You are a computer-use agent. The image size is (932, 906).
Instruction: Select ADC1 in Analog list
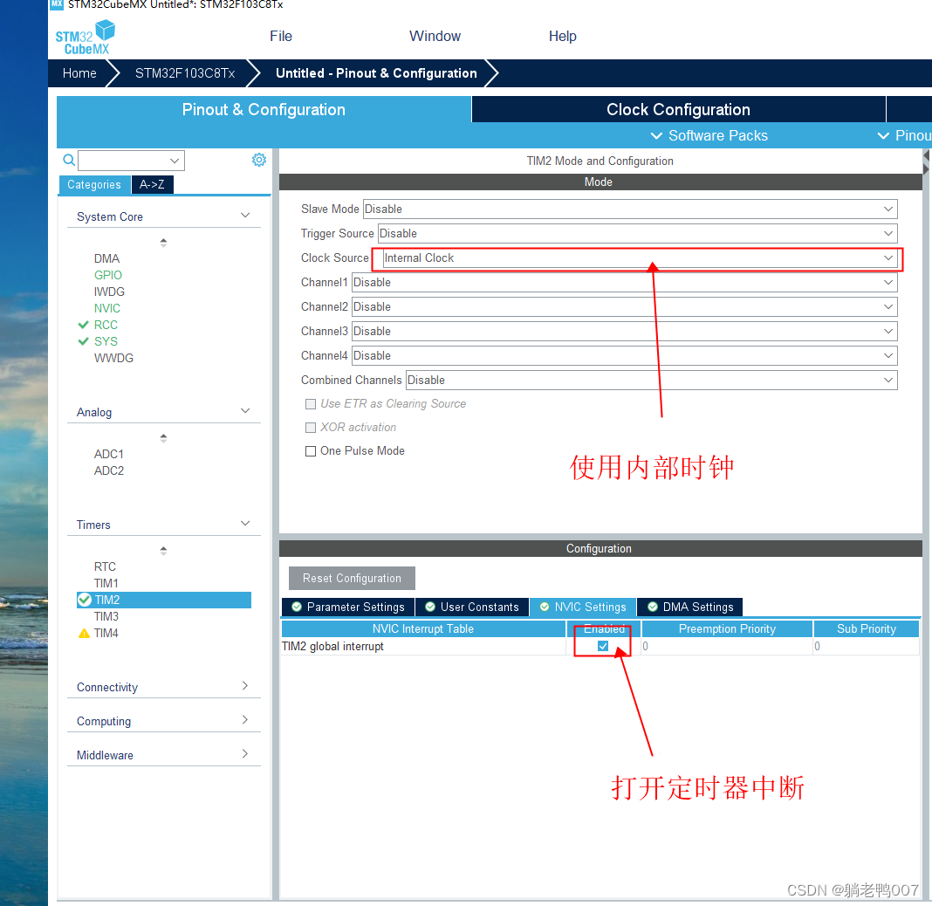click(x=109, y=454)
